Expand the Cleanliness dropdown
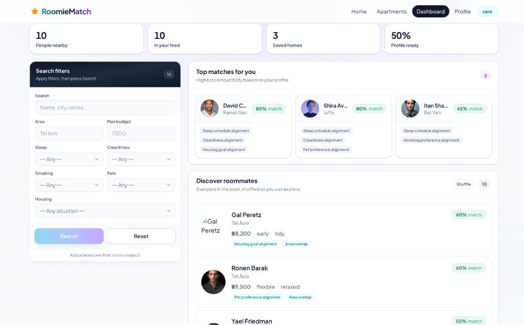 coord(141,159)
